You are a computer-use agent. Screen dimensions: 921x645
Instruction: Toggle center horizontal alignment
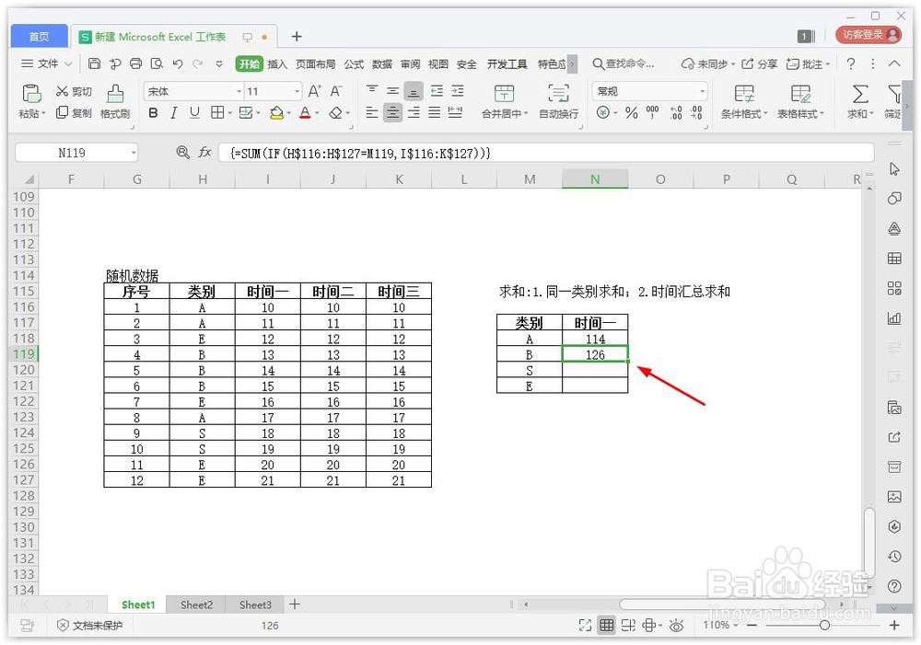coord(392,112)
